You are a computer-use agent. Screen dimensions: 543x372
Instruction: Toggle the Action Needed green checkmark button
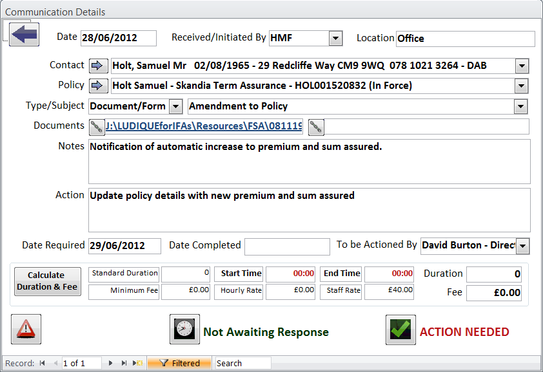pos(400,330)
